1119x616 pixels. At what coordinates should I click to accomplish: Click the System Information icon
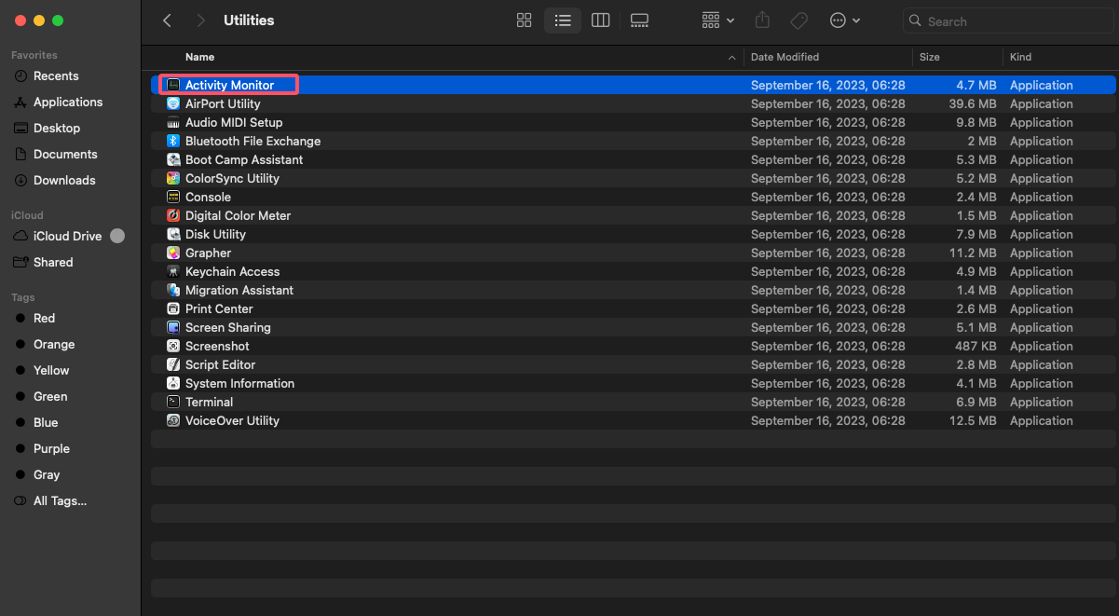pyautogui.click(x=173, y=383)
